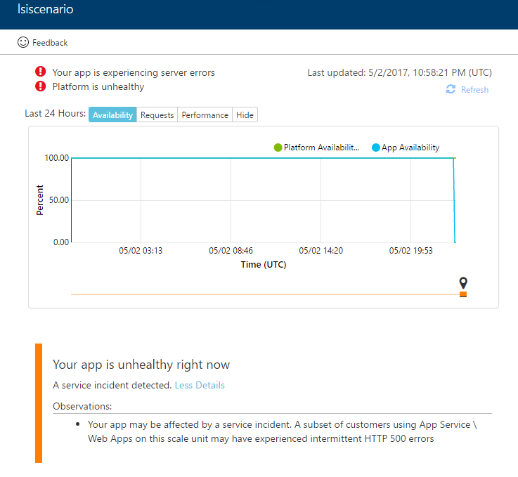Click the Refresh link text

pos(474,90)
